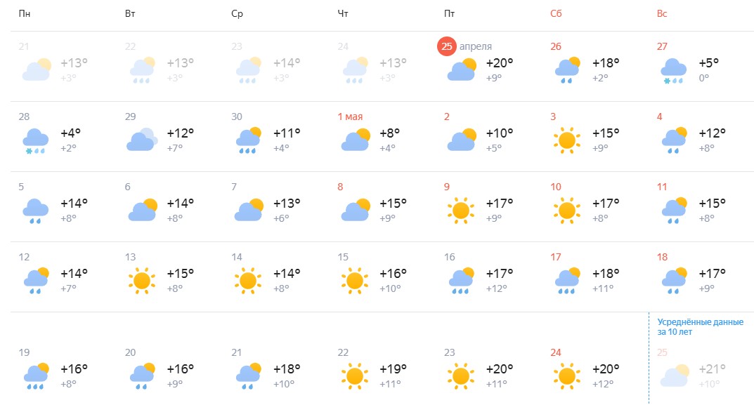
Task: Open the May 24 forecast with +20°
Action: 604,369
